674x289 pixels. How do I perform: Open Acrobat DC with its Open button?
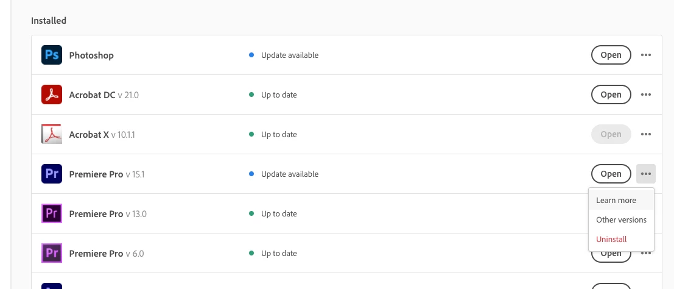coord(611,95)
